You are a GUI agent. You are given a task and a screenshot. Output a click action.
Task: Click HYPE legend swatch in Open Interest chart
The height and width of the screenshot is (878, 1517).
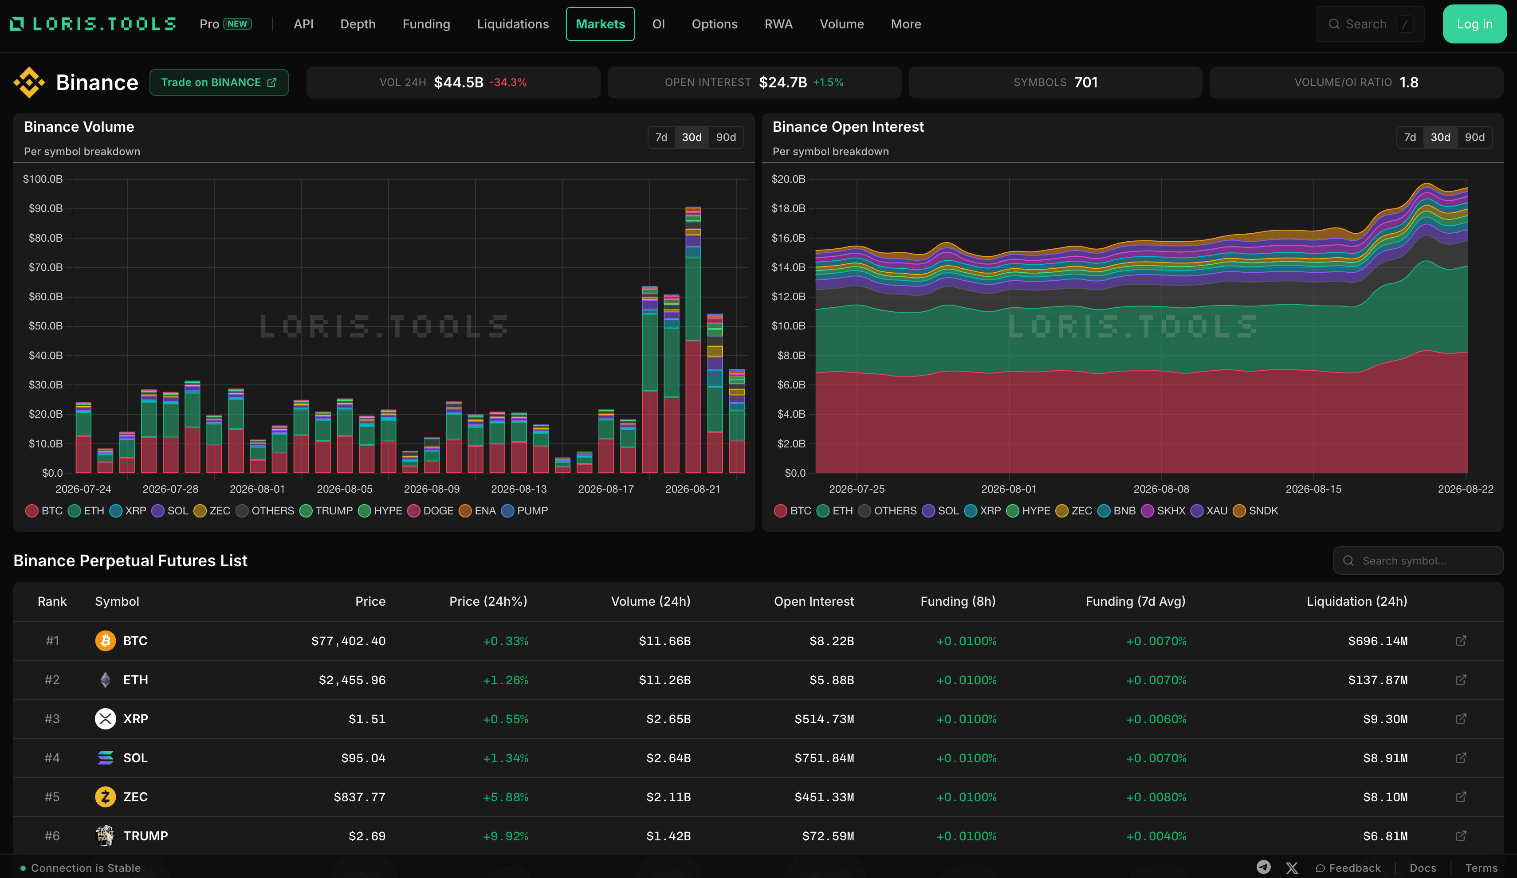coord(1013,511)
